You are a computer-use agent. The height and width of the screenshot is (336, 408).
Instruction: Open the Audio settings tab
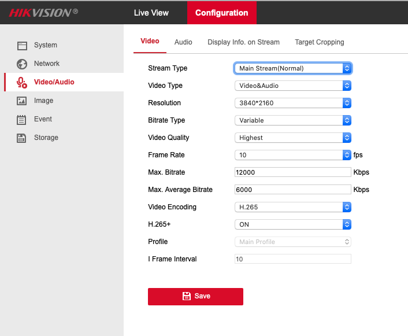183,42
